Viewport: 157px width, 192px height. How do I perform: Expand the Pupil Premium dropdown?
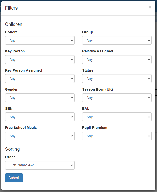117,136
